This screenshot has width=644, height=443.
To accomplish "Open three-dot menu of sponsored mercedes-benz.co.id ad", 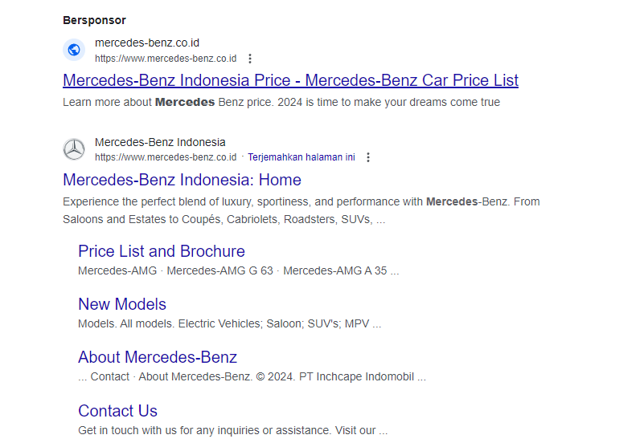I will pos(250,59).
